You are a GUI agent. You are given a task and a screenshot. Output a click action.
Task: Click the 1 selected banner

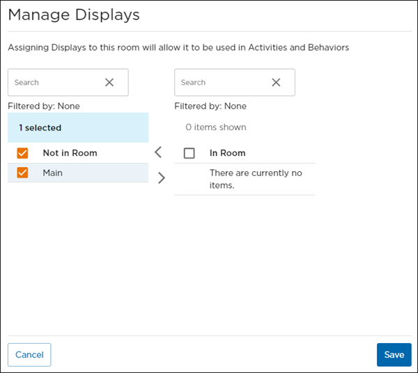point(40,128)
